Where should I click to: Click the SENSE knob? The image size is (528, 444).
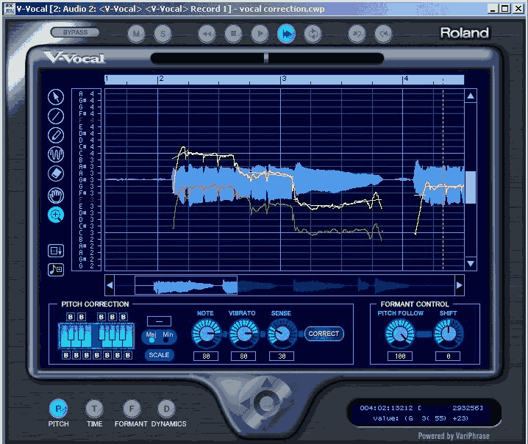click(282, 334)
